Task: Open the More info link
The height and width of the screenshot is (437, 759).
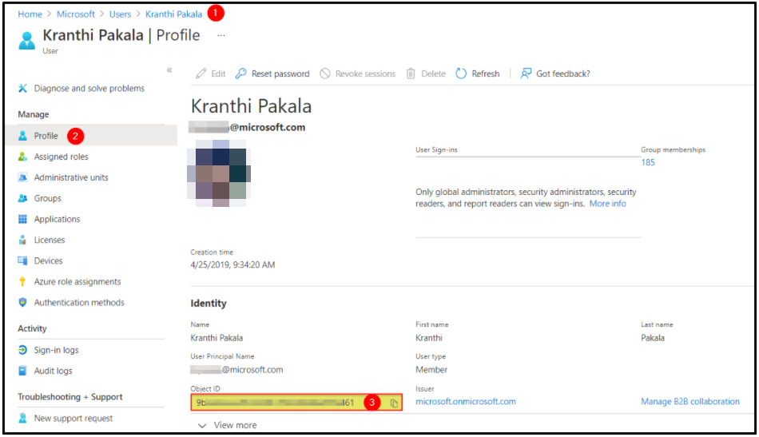Action: point(607,204)
